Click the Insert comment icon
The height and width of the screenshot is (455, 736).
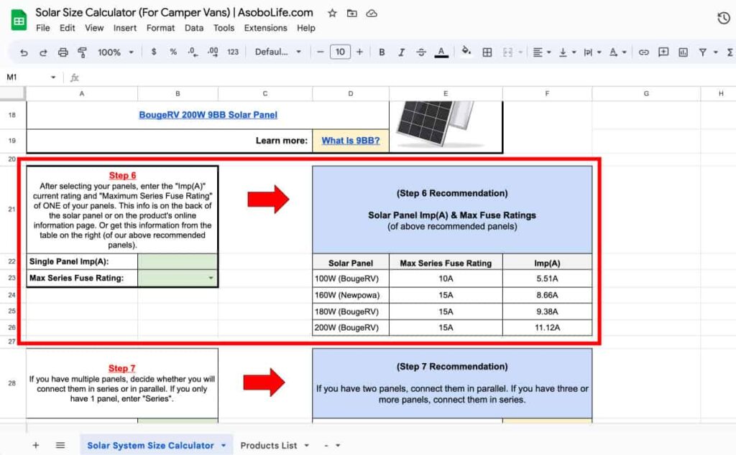663,52
